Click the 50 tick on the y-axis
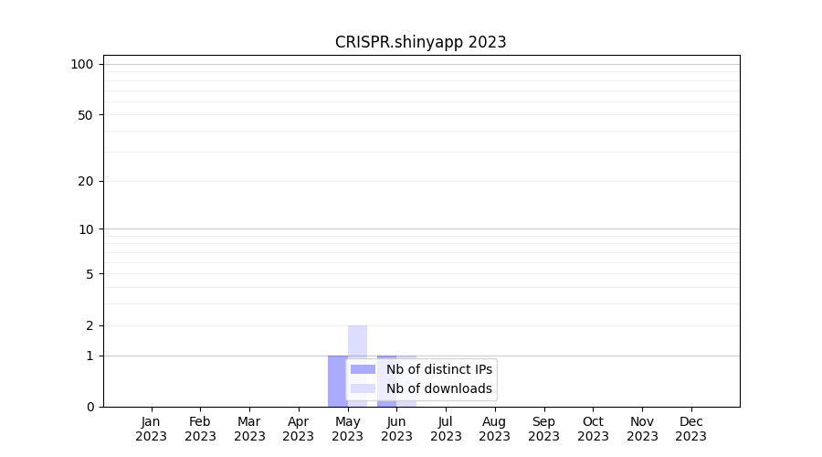822x457 pixels. 86,115
